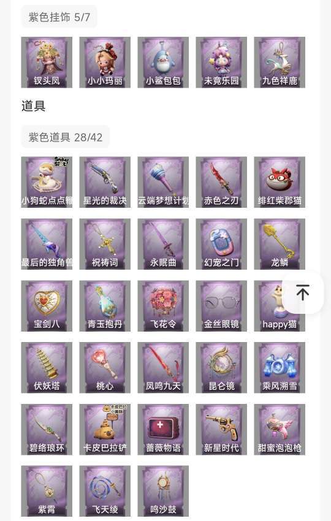Select the 钗头凤 pendant item
331x521 pixels.
[x=47, y=63]
